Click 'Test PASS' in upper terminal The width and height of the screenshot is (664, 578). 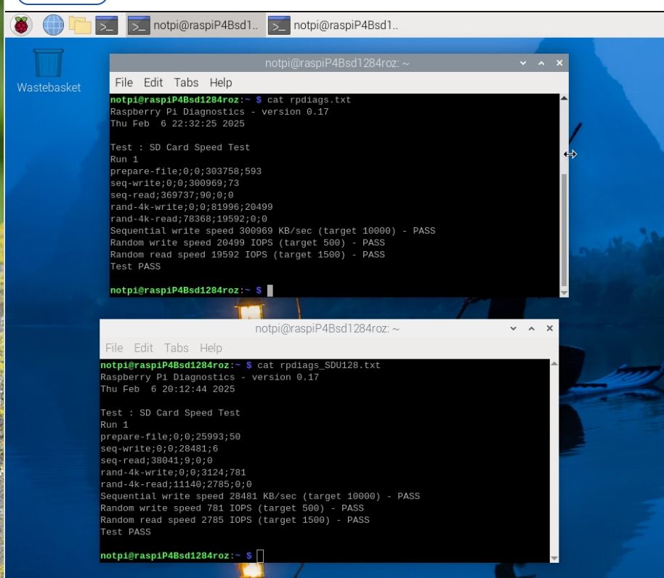pos(136,266)
